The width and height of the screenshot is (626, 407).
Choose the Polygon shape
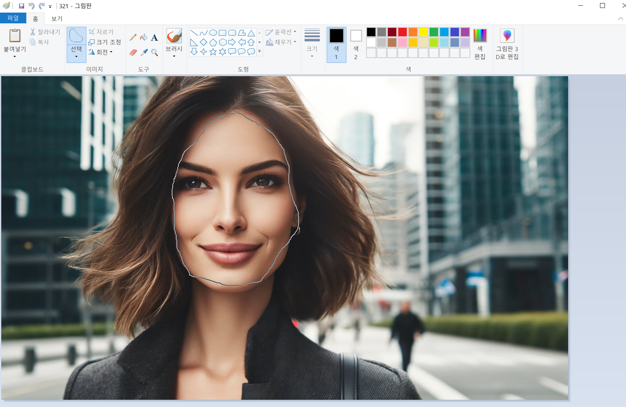[x=241, y=33]
